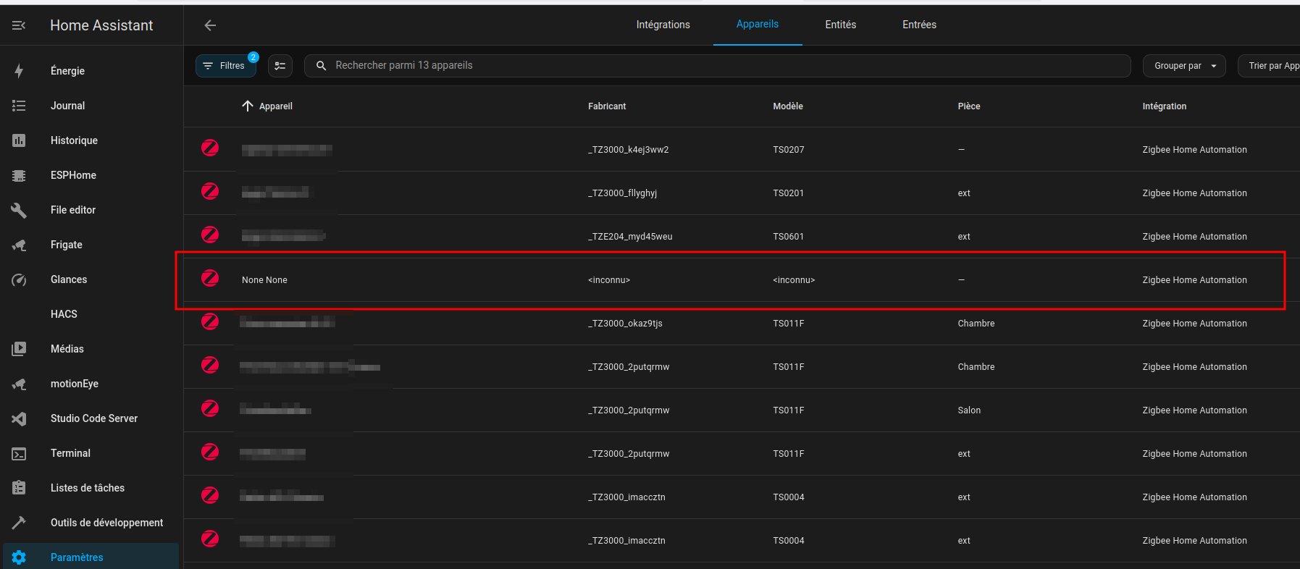Screen dimensions: 1300x569
Task: Select the _TZ3000_k4ej3ww2 manufacturer cell
Action: point(629,150)
